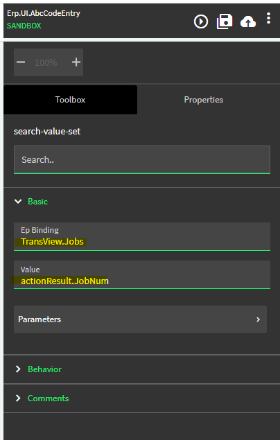Zoom in with the plus button
Screen dimensions: 280x440
coord(76,62)
